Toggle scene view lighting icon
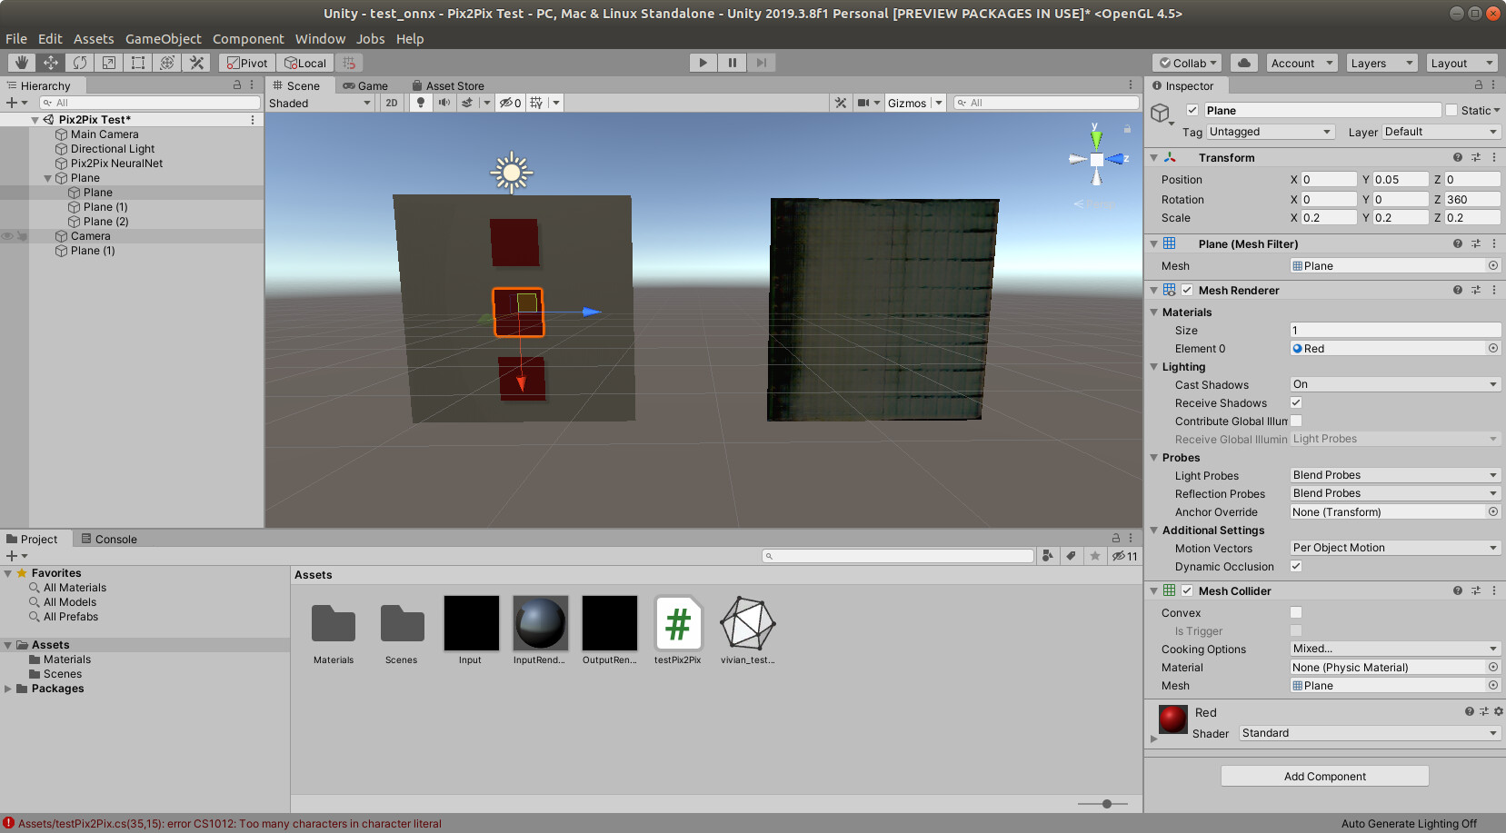Viewport: 1506px width, 833px height. 420,103
